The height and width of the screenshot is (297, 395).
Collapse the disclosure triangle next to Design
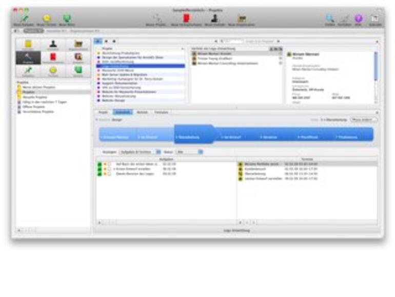coord(96,120)
